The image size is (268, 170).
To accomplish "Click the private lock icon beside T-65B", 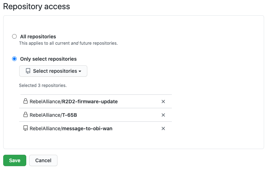I will [x=26, y=115].
